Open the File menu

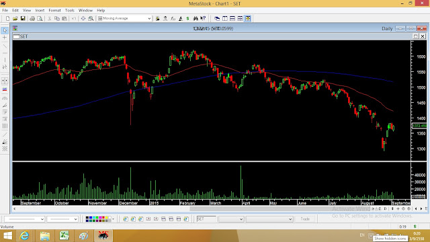(5, 11)
